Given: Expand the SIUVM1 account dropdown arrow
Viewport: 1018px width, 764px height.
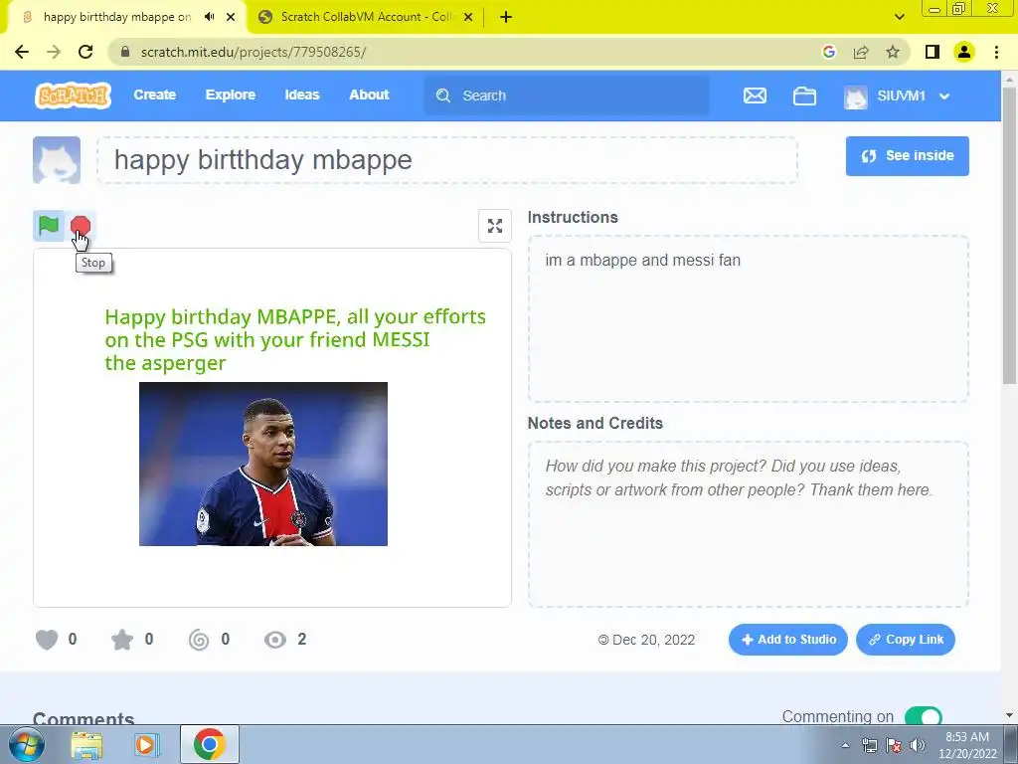Looking at the screenshot, I should 944,96.
